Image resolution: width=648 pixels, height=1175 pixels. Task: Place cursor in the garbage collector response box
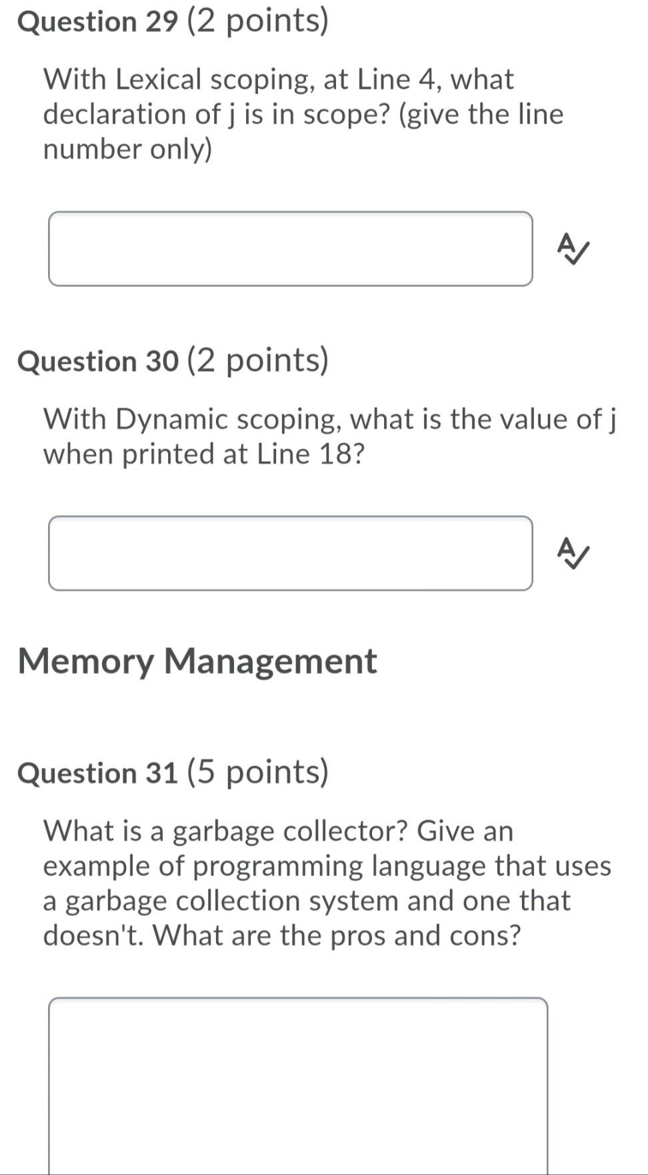[297, 1081]
